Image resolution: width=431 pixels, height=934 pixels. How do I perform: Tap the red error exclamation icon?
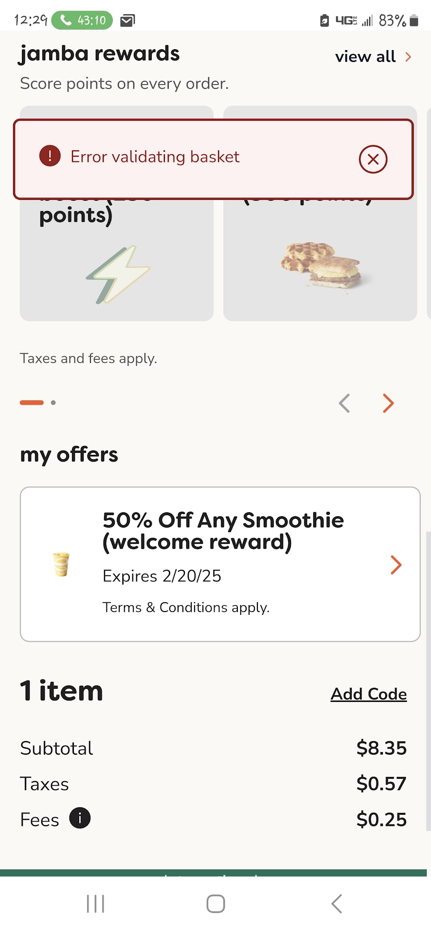pos(50,156)
